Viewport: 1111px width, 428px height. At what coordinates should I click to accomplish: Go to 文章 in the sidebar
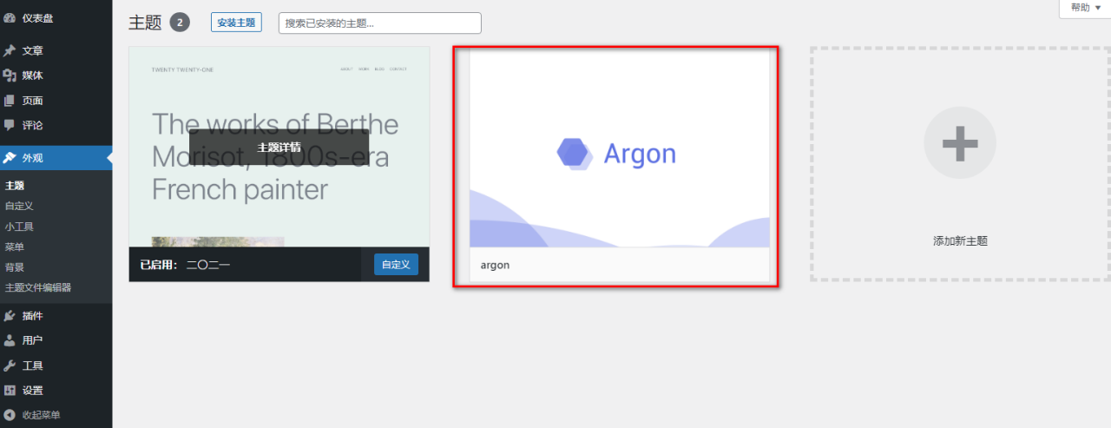(56, 50)
